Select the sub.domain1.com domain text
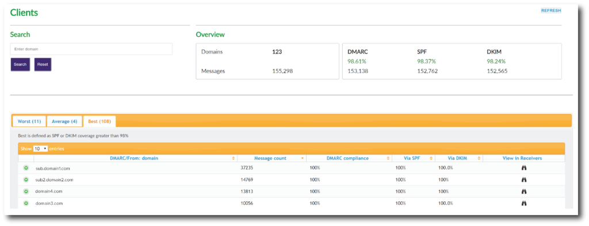The width and height of the screenshot is (589, 226). click(x=52, y=168)
